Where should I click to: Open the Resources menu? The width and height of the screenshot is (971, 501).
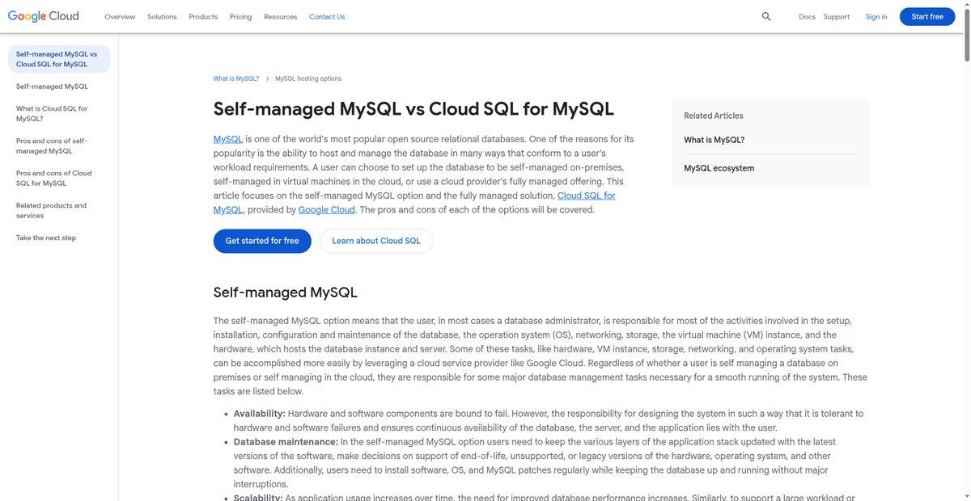(x=280, y=16)
